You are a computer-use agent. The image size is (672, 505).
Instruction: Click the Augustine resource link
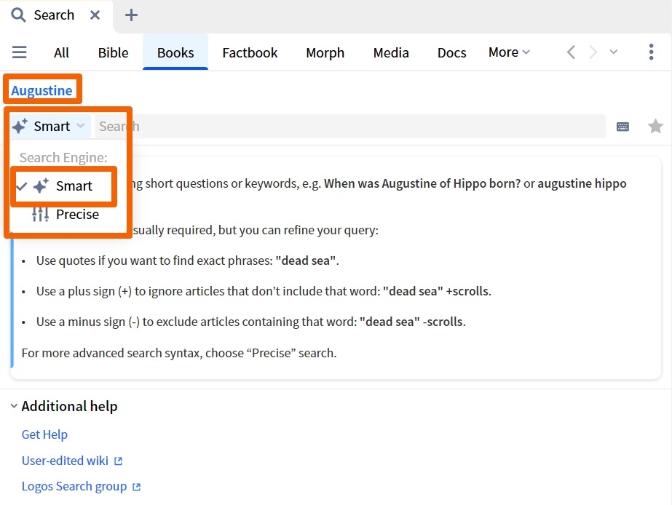(x=41, y=90)
